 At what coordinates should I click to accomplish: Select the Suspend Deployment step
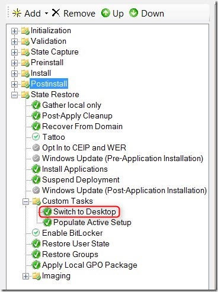point(81,180)
